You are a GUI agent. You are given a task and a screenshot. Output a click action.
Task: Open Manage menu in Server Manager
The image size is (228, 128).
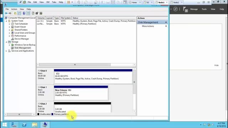(194, 9)
